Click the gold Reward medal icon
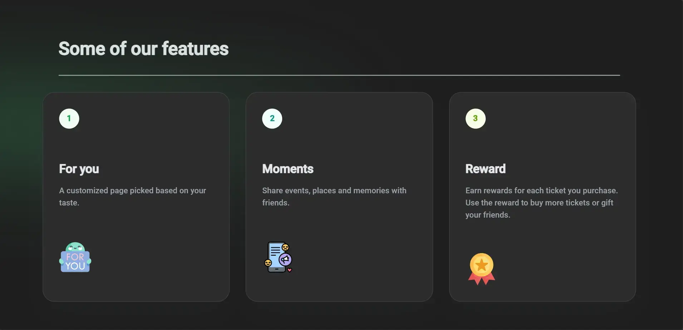 coord(481,268)
